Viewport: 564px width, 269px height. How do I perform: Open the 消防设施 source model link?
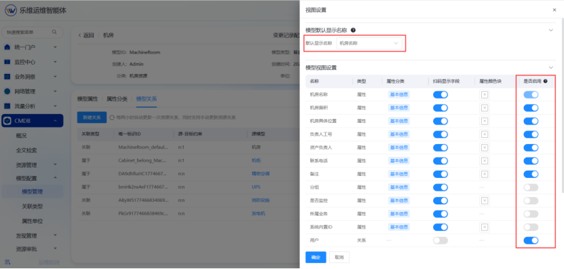pyautogui.click(x=261, y=200)
